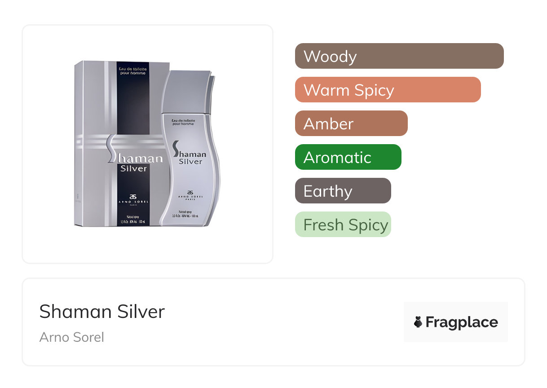Screen dimensions: 547x388
Task: Click the Fragplace wordmark text
Action: [x=462, y=322]
